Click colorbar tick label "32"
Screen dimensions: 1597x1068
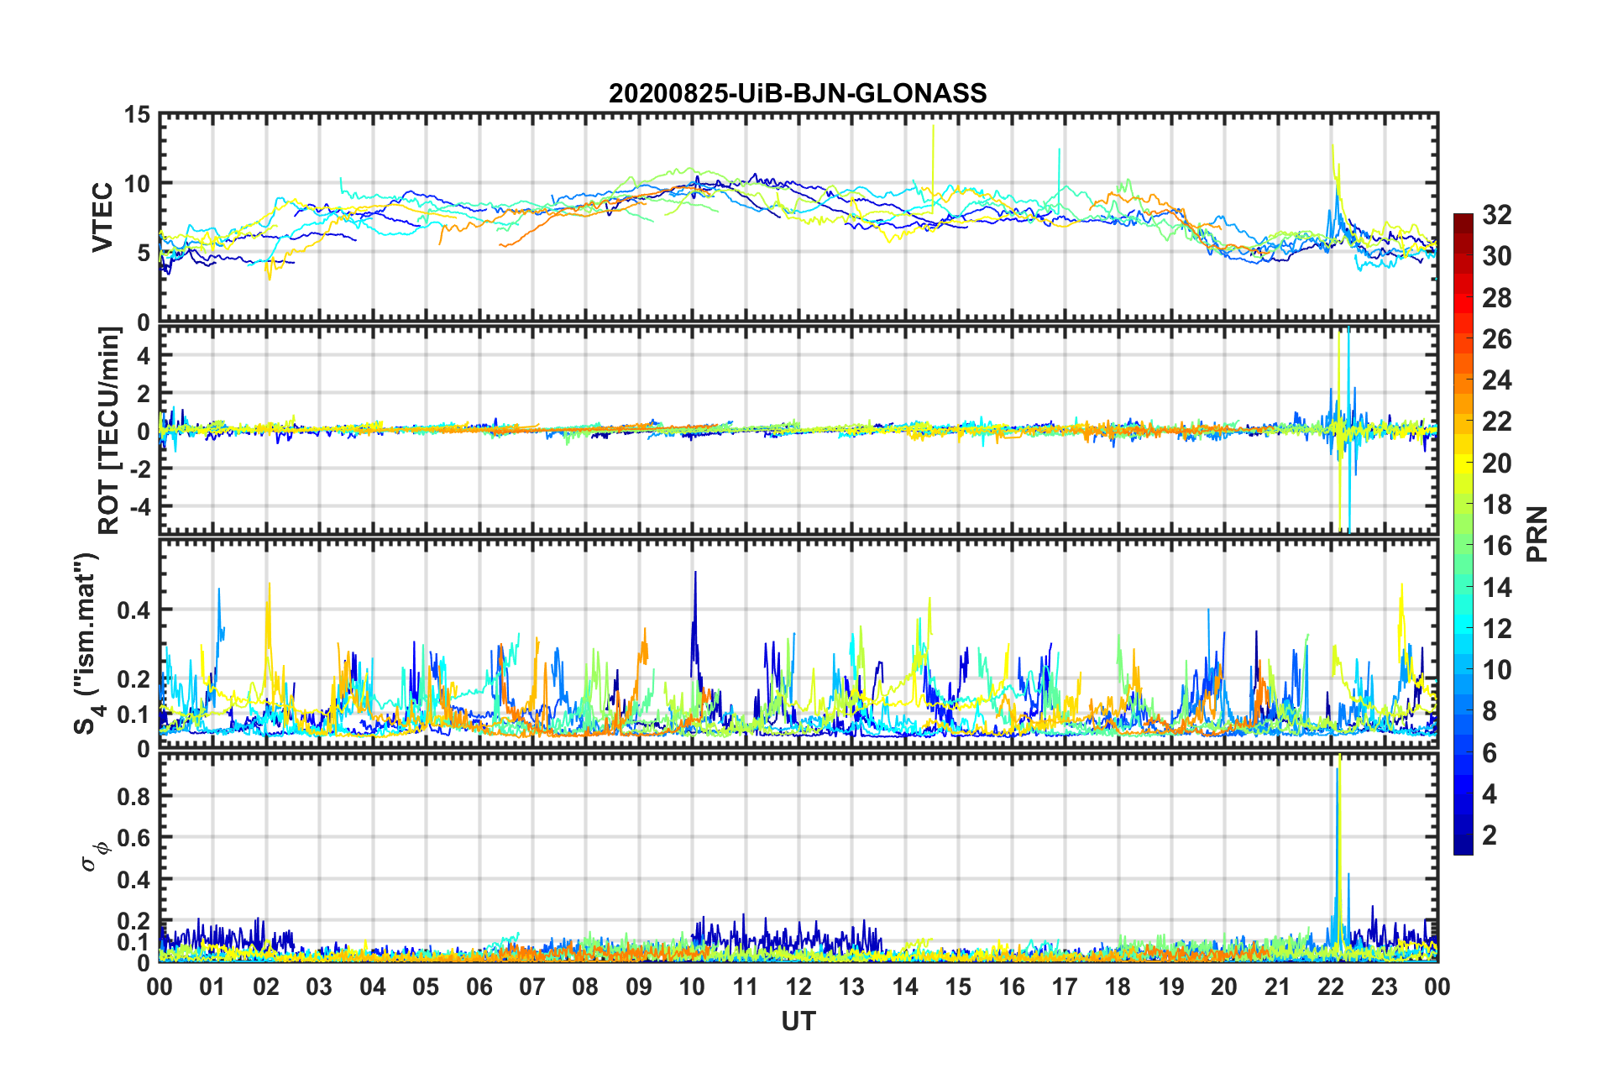tap(1496, 215)
